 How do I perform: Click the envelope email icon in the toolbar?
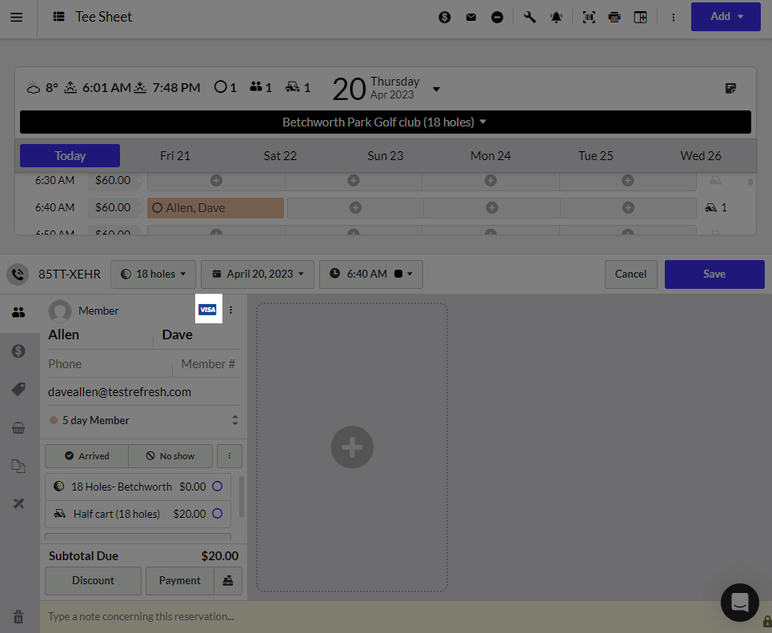point(471,18)
